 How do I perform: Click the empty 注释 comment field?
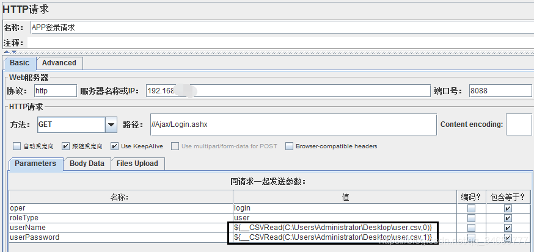280,43
